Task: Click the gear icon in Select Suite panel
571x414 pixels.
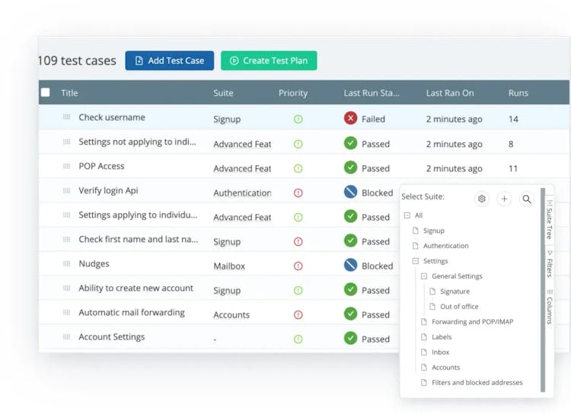Action: (481, 199)
